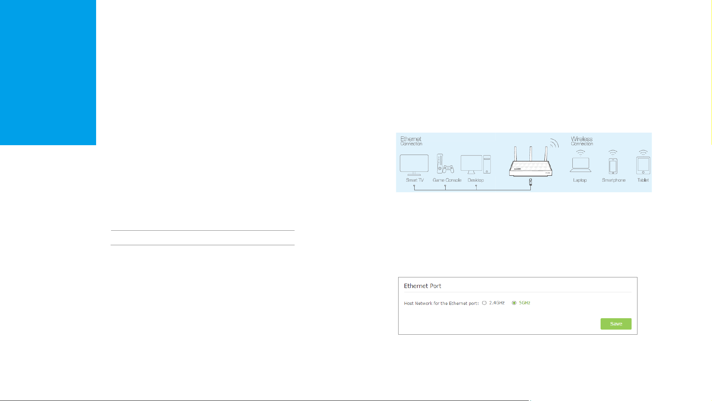This screenshot has height=401, width=712.
Task: Click the wireless signal waves beside router antenna
Action: click(x=554, y=143)
